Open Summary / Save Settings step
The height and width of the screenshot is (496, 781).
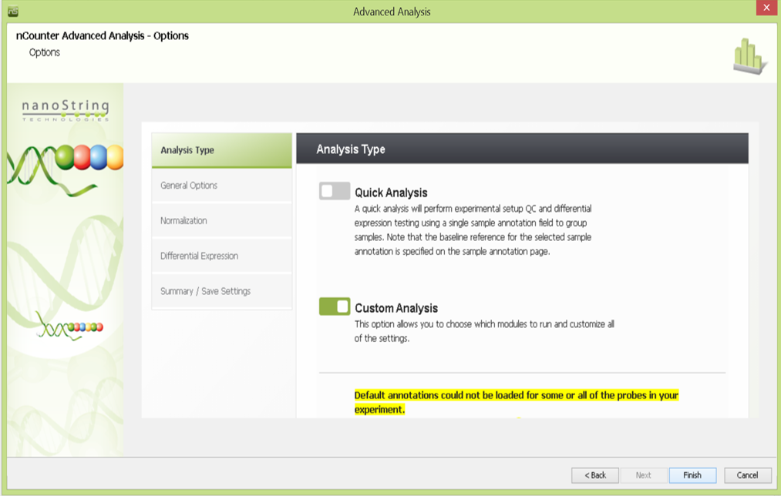221,292
